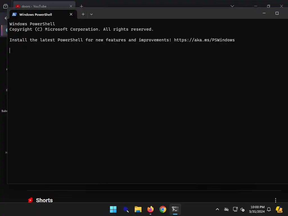
Task: Click the PowerShell icon on the tab
Action: click(x=14, y=14)
